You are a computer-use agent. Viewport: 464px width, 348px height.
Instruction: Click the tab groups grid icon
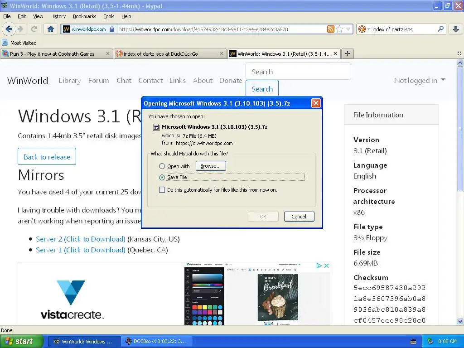pos(459,53)
